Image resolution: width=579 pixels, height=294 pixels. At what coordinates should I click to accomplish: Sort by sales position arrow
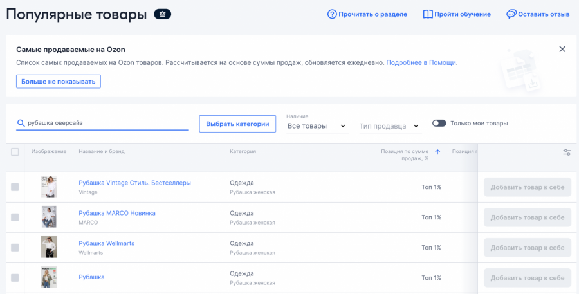click(437, 152)
